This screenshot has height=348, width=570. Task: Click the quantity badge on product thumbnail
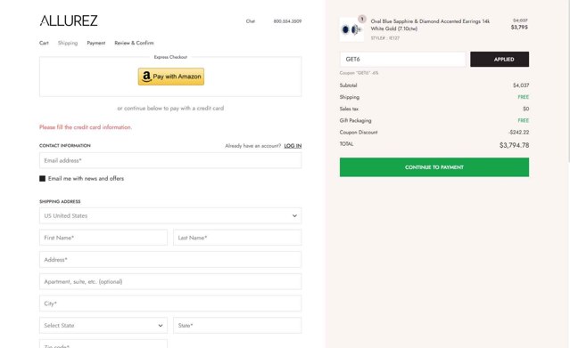362,19
